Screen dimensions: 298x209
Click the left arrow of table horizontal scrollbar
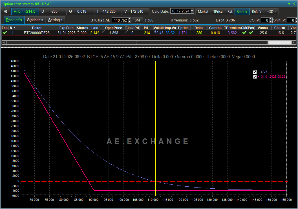pyautogui.click(x=4, y=42)
